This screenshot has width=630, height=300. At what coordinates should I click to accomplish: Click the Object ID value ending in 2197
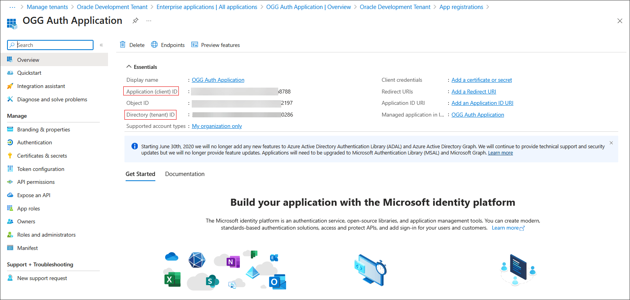pyautogui.click(x=242, y=103)
